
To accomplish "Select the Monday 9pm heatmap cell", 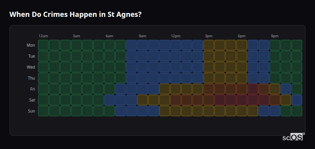I will (x=275, y=45).
